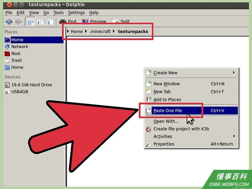Viewport: 252px width, 189px height.
Task: Click the arrow before .minecraft in breadcrumb
Action: [86, 31]
